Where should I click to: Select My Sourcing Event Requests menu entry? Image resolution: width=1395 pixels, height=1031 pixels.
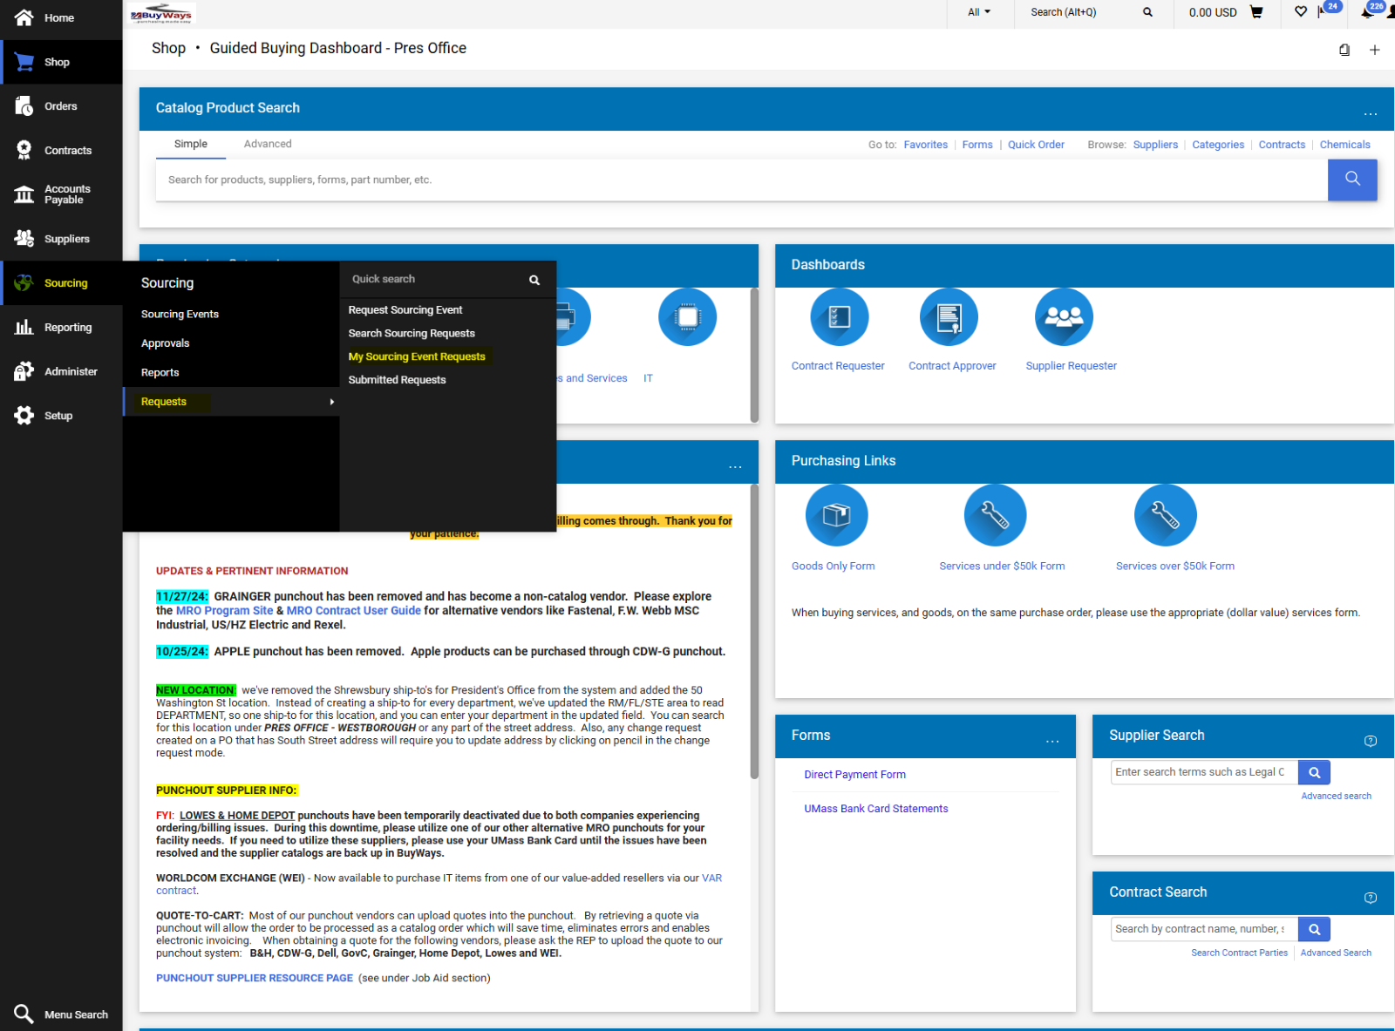point(417,356)
